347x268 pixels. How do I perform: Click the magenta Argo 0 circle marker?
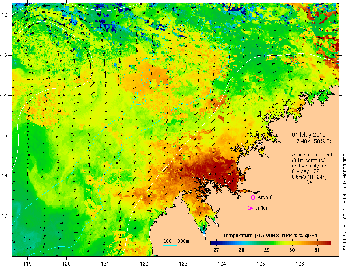[x=253, y=197]
